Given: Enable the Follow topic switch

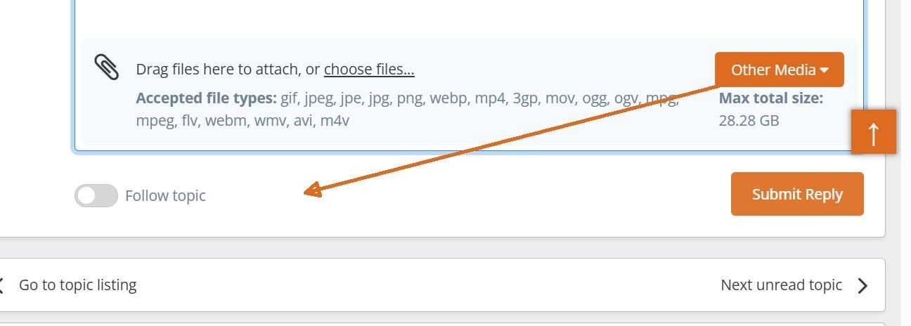Looking at the screenshot, I should pyautogui.click(x=96, y=196).
